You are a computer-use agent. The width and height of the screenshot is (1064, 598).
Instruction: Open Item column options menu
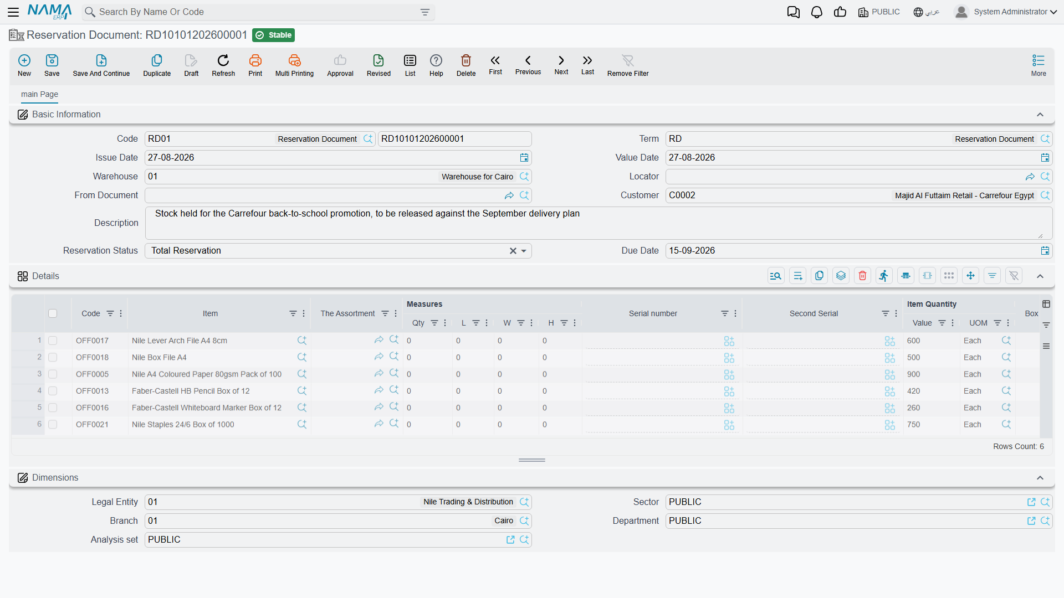pyautogui.click(x=304, y=313)
